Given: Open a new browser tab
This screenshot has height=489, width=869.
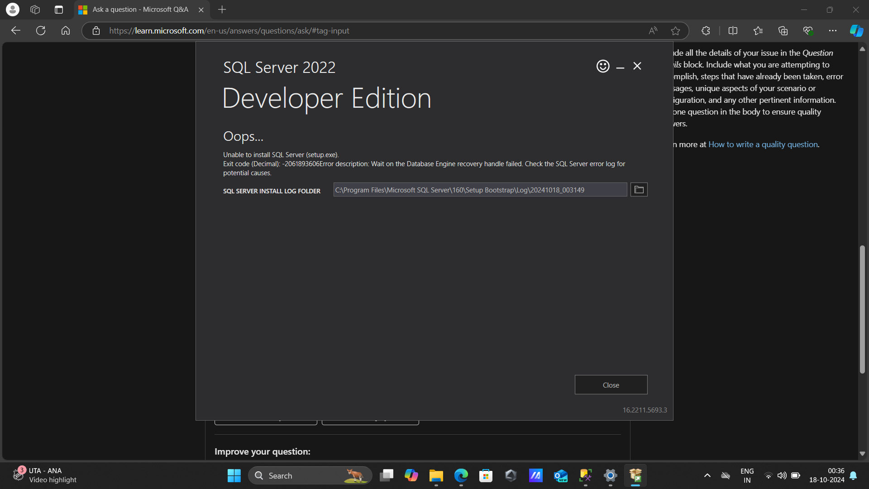Looking at the screenshot, I should click(x=222, y=10).
